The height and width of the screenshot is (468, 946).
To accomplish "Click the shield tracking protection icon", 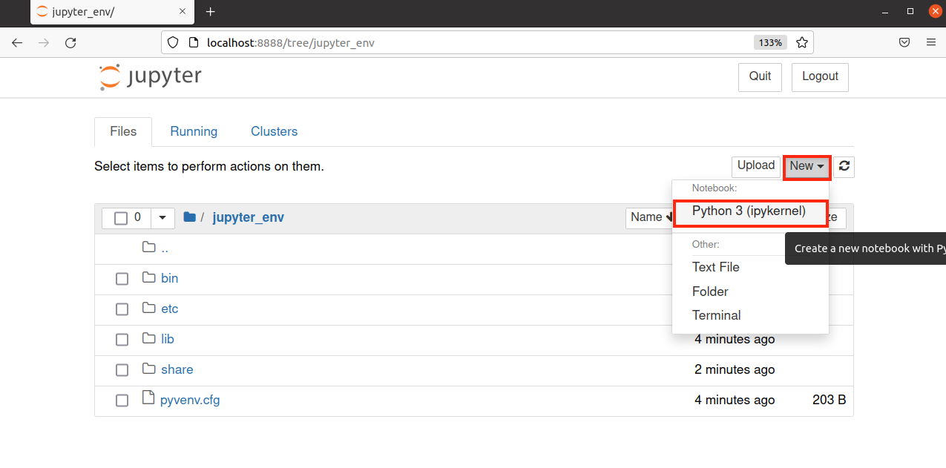I will click(173, 43).
